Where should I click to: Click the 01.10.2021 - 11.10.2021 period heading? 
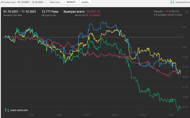[x=20, y=12]
